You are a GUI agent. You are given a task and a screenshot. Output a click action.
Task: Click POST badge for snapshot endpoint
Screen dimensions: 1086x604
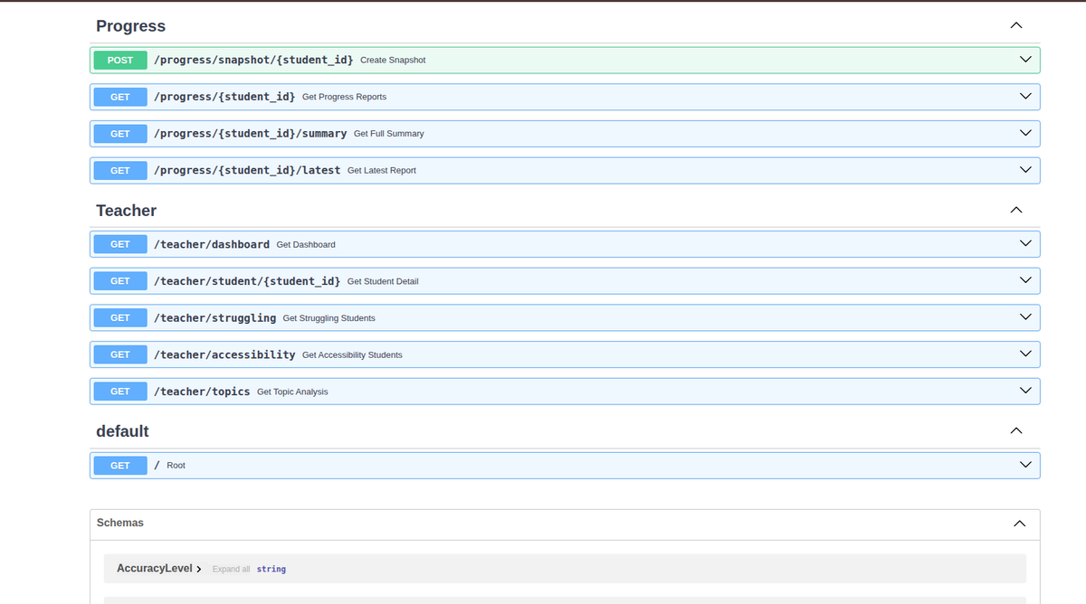point(120,61)
